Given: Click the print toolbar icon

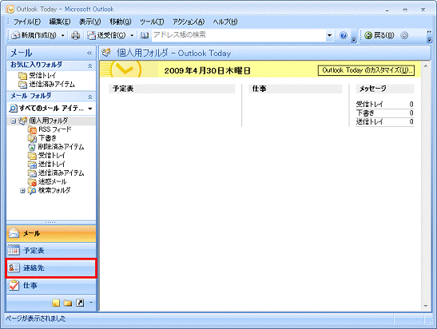Looking at the screenshot, I should [76, 35].
